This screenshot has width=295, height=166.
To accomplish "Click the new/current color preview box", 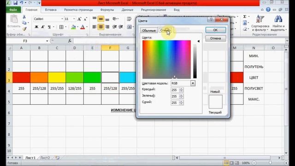I will coord(215,102).
